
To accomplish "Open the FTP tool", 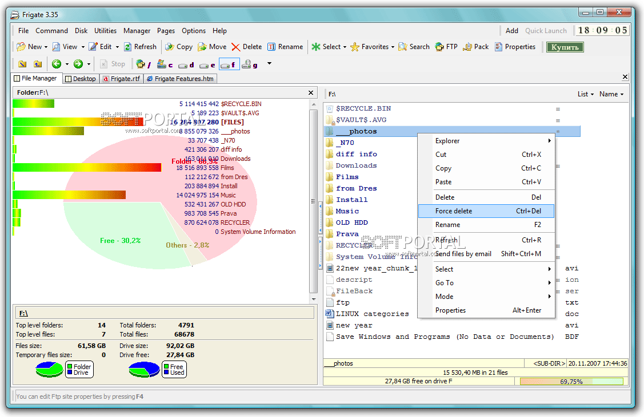I will click(x=439, y=47).
